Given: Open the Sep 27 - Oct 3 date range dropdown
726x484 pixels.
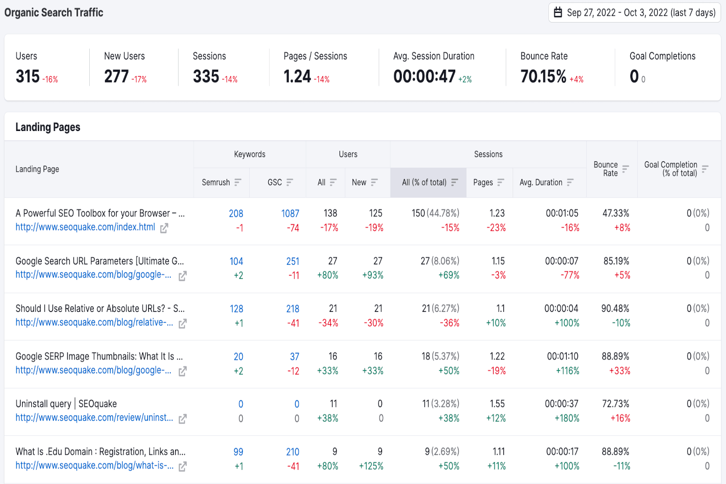Looking at the screenshot, I should click(634, 13).
